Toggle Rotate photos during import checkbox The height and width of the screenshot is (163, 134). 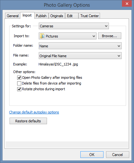19,89
